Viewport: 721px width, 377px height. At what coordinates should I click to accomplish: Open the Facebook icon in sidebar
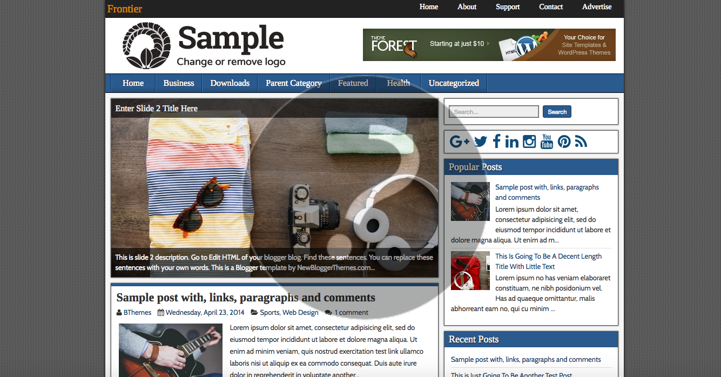pyautogui.click(x=496, y=142)
